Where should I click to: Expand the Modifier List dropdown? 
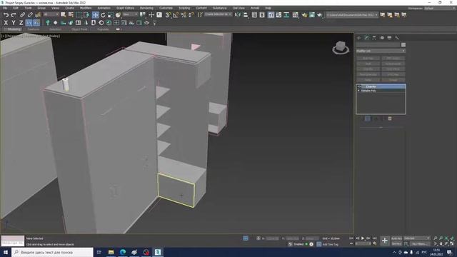coord(381,51)
